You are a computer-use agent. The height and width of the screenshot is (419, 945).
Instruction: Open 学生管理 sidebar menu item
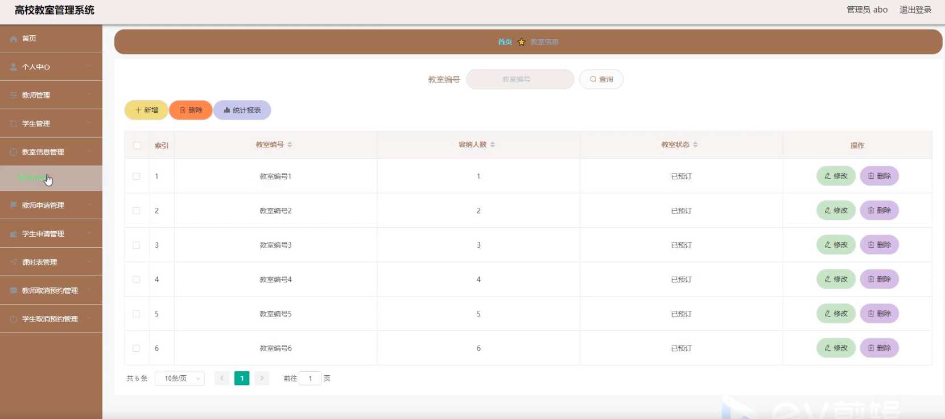pos(51,124)
